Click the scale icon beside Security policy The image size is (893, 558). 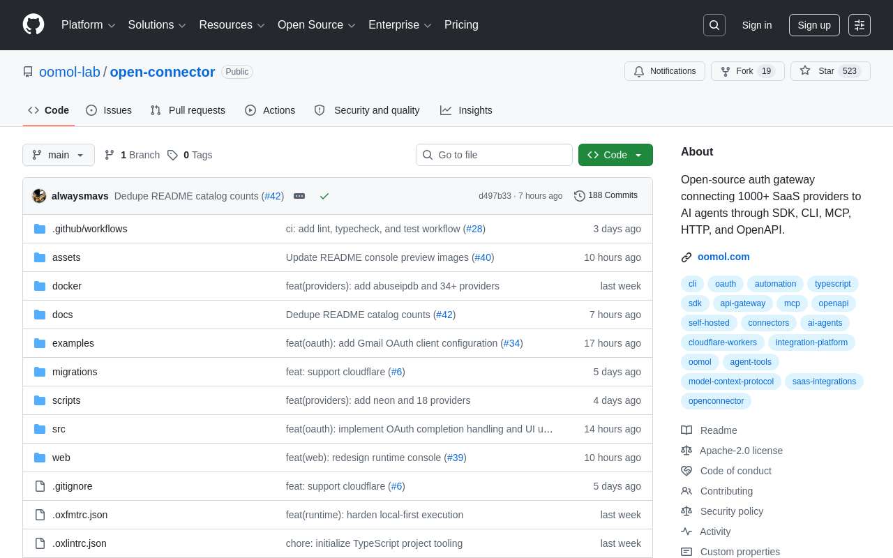(x=686, y=511)
